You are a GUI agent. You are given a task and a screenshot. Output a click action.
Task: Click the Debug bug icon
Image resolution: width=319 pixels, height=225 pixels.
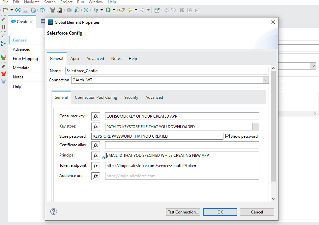point(96,10)
